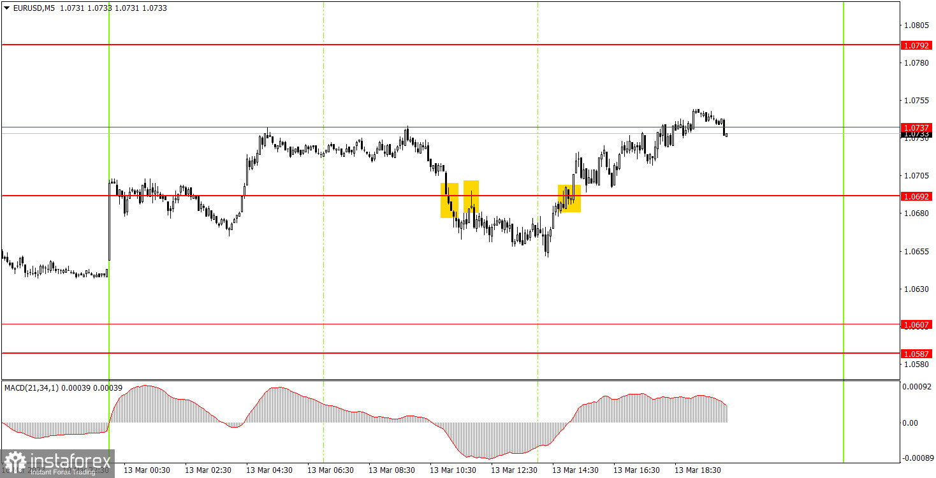This screenshot has width=936, height=478.
Task: Click the 13 Mar 08:30 time label
Action: click(391, 470)
